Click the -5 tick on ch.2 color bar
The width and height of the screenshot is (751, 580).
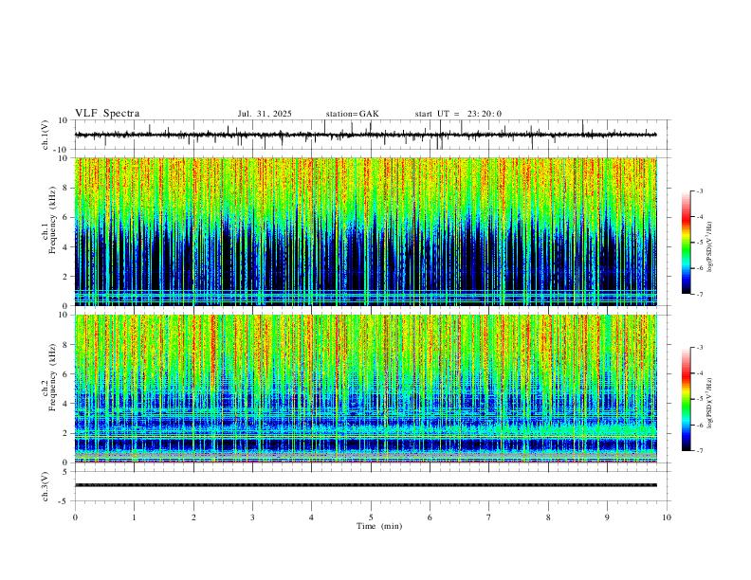(699, 399)
